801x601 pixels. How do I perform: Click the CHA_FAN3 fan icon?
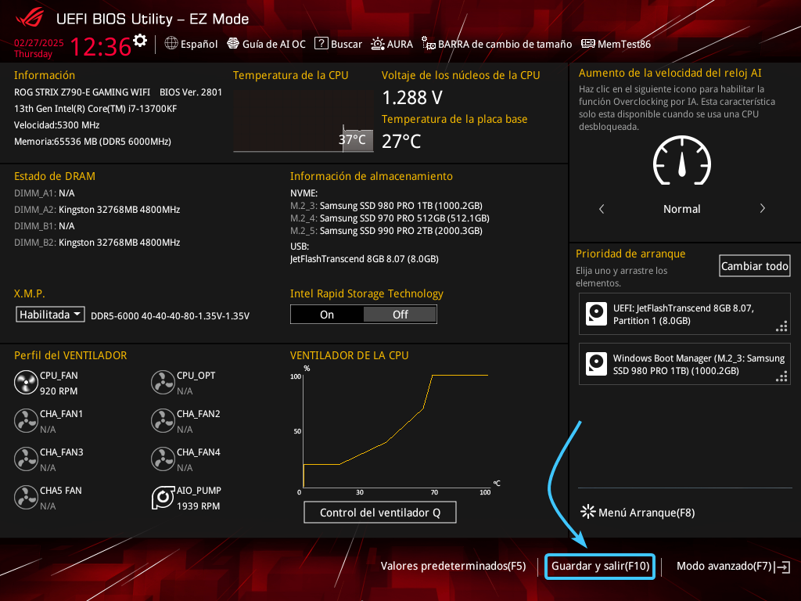[x=26, y=459]
